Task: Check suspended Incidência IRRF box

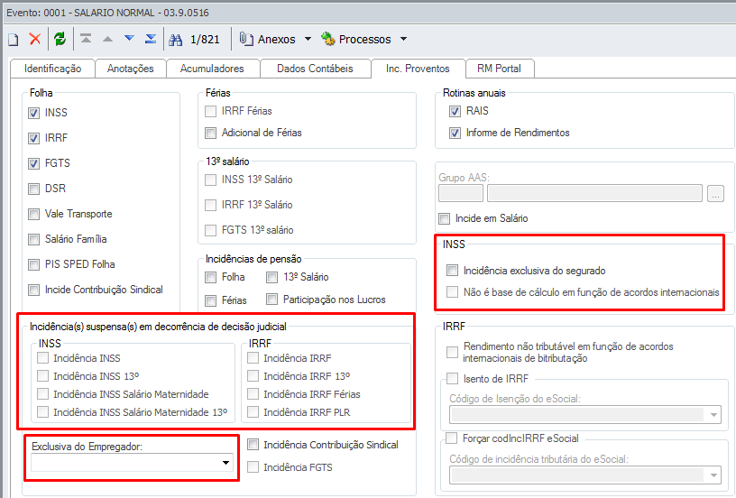Action: click(x=253, y=358)
